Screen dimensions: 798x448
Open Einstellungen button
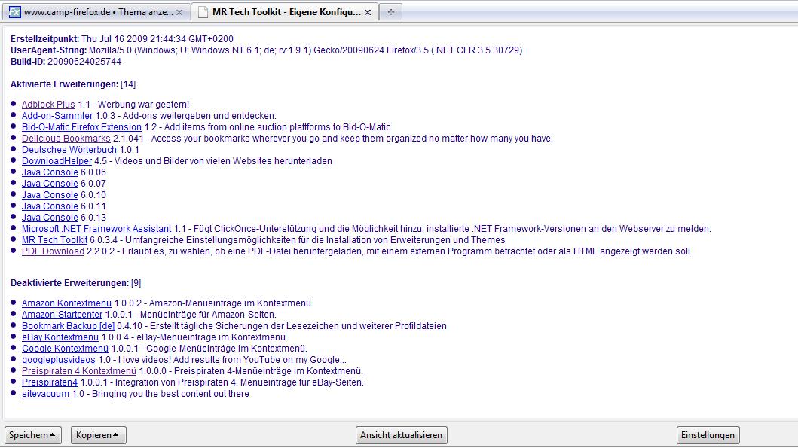coord(708,435)
